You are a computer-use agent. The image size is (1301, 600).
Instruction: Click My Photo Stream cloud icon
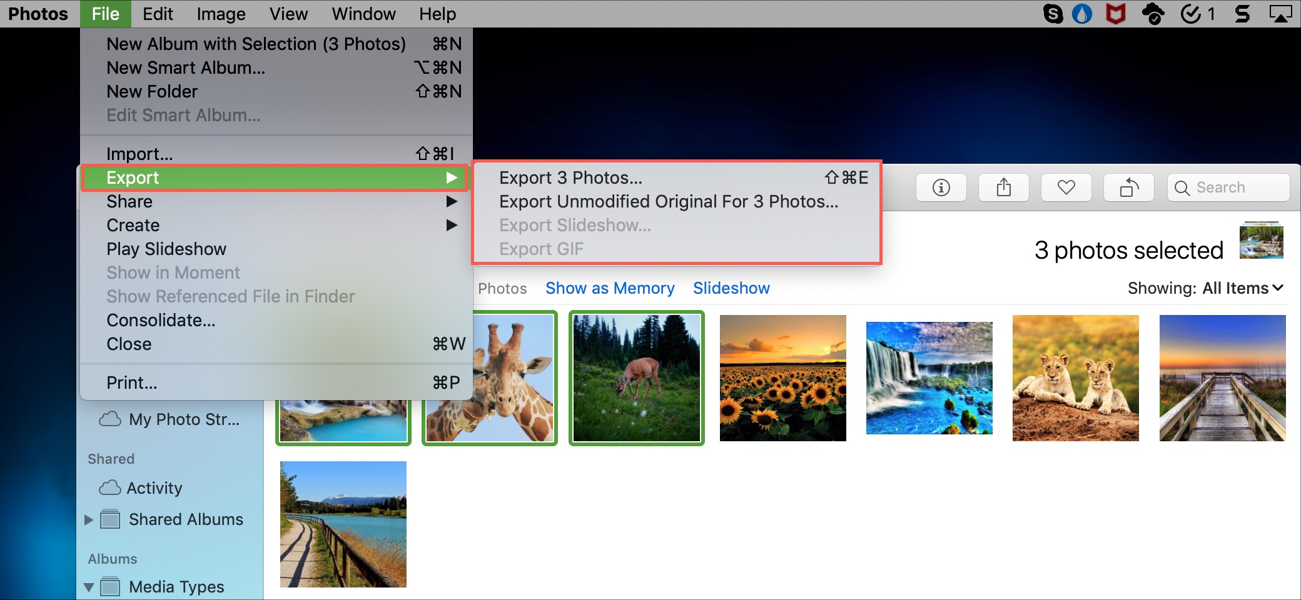coord(110,419)
